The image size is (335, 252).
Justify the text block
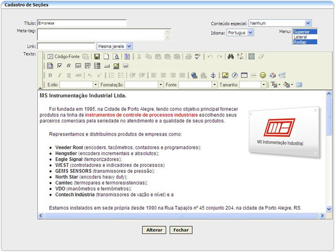click(x=182, y=75)
